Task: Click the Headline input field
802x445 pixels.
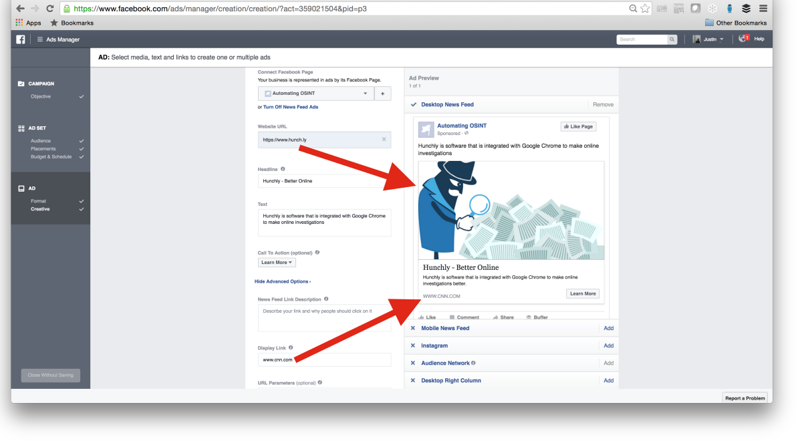Action: pos(324,180)
